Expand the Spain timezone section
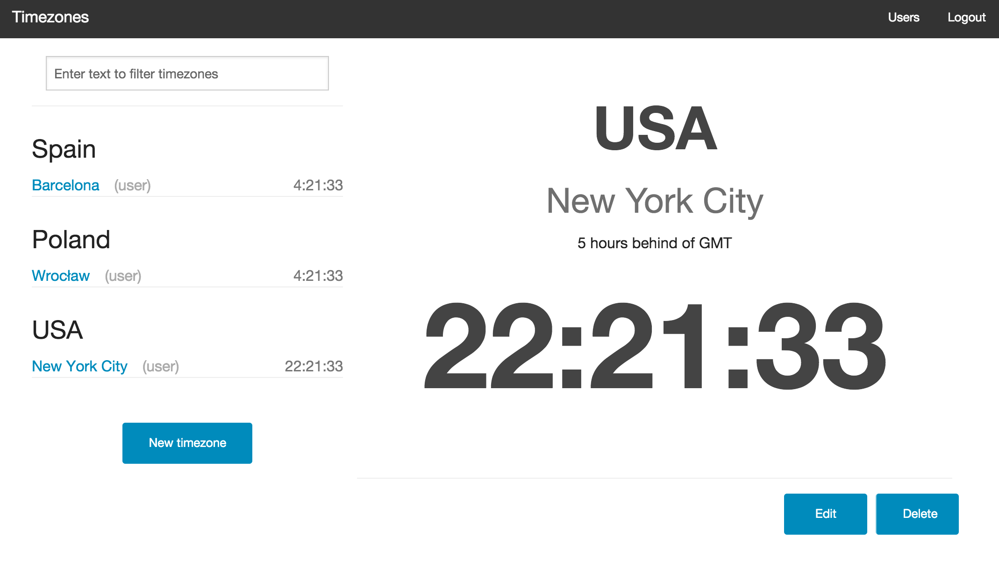Viewport: 999px width, 586px height. point(63,148)
